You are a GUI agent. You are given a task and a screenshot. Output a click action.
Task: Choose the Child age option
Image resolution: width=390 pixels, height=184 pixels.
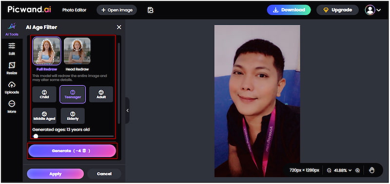(x=44, y=94)
